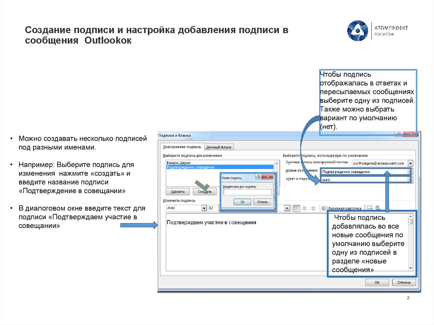The width and height of the screenshot is (434, 325).
Task: Open the ответ и пересылка signature dropdown
Action: point(410,180)
